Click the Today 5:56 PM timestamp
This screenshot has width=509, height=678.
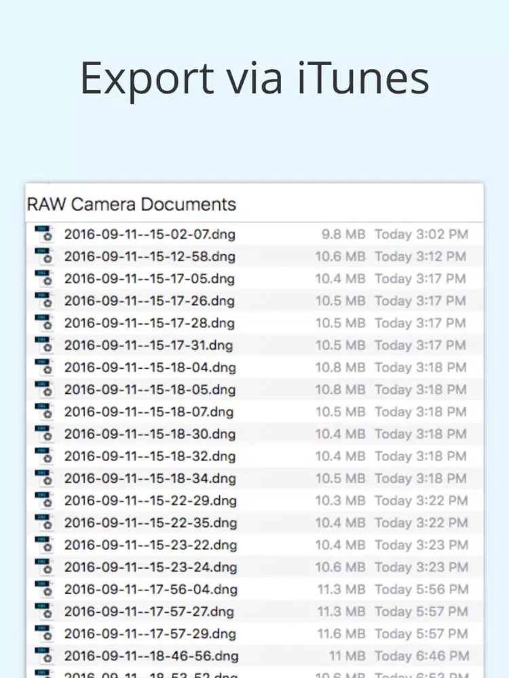pyautogui.click(x=421, y=589)
